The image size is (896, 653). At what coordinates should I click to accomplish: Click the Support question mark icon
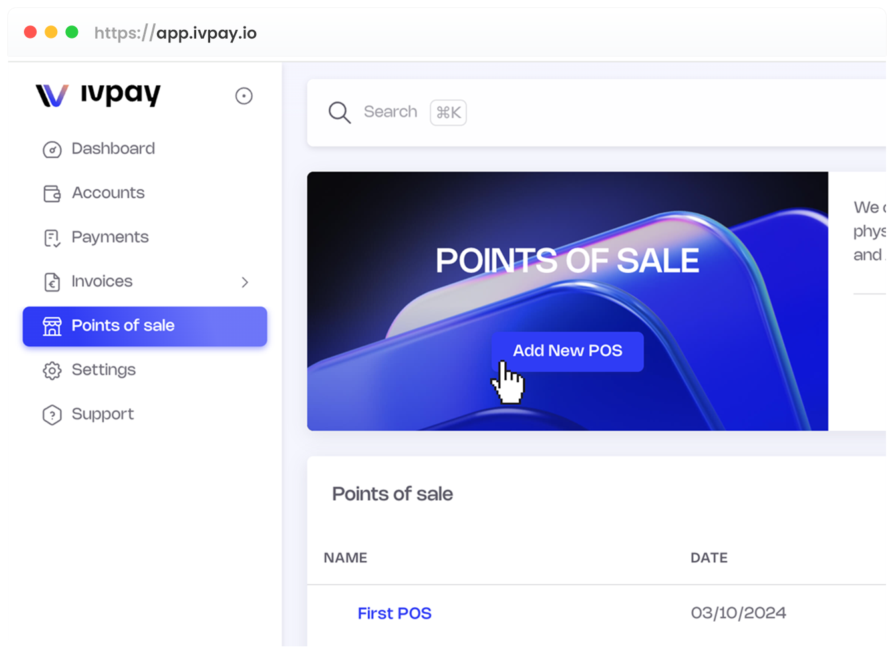tap(52, 415)
